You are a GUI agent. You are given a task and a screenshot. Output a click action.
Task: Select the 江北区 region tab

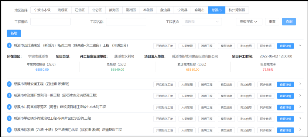pos(80,10)
